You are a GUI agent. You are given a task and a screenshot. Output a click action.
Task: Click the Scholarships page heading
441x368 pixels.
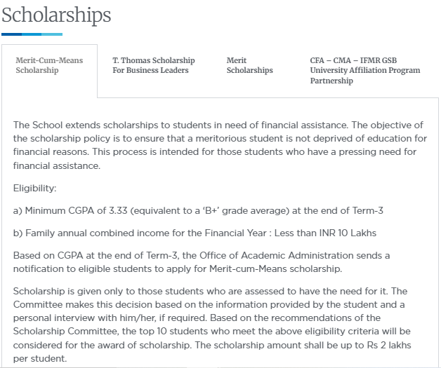point(56,14)
